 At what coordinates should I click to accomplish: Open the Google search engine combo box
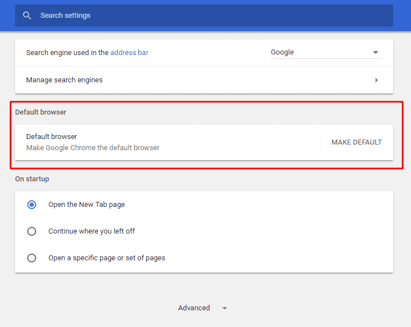(x=325, y=52)
